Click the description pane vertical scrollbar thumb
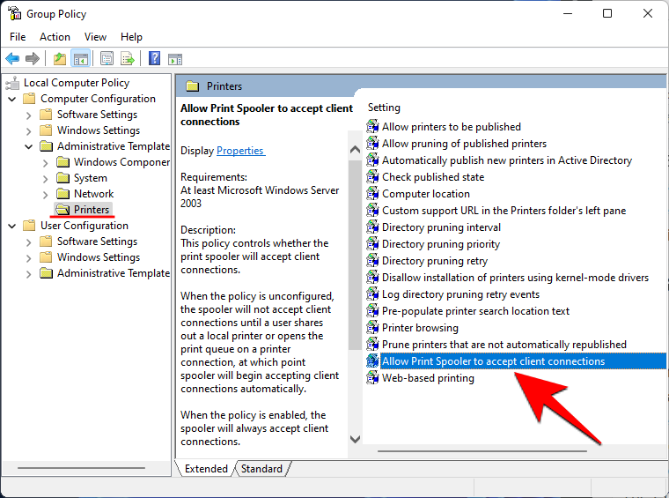The image size is (669, 498). (x=355, y=255)
